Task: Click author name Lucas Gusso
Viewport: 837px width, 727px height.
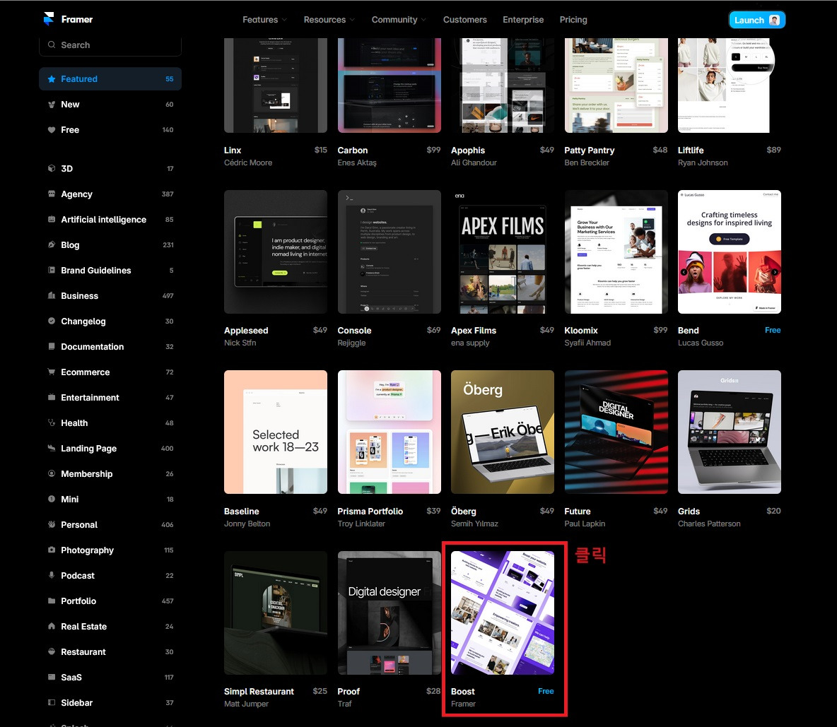Action: coord(701,343)
